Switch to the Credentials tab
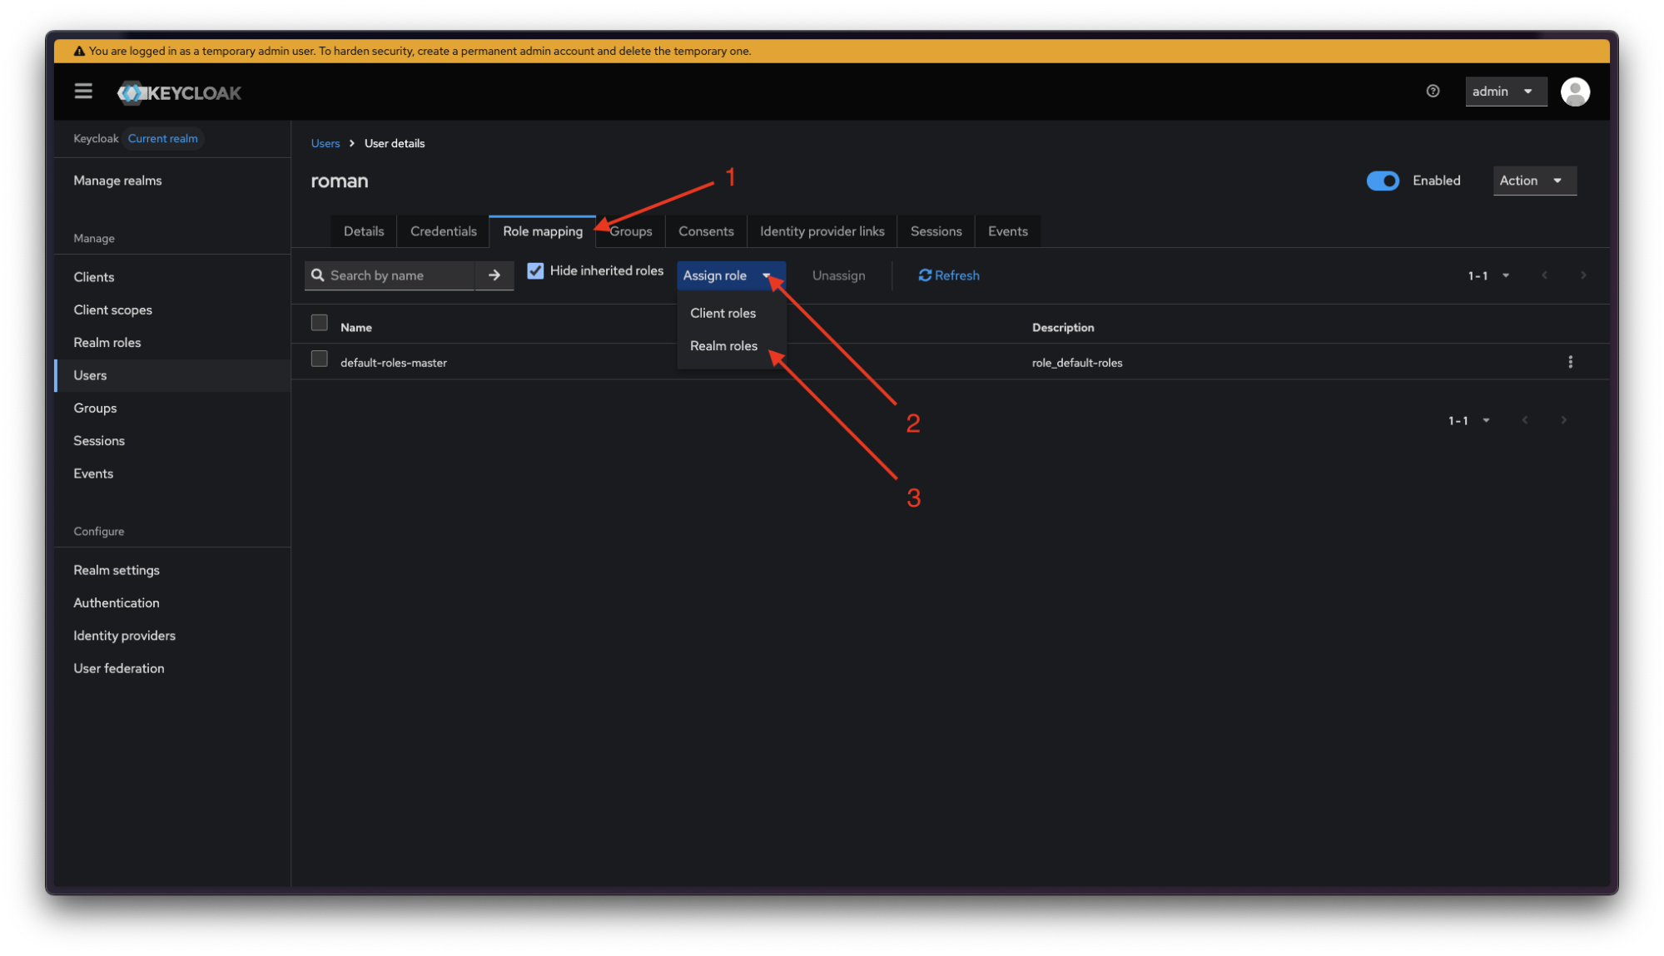The image size is (1664, 956). (443, 231)
